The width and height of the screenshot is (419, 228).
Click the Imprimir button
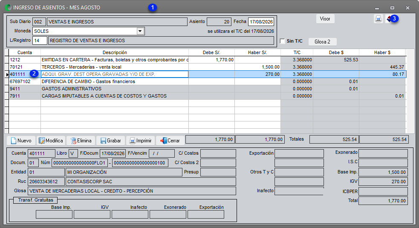[140, 141]
